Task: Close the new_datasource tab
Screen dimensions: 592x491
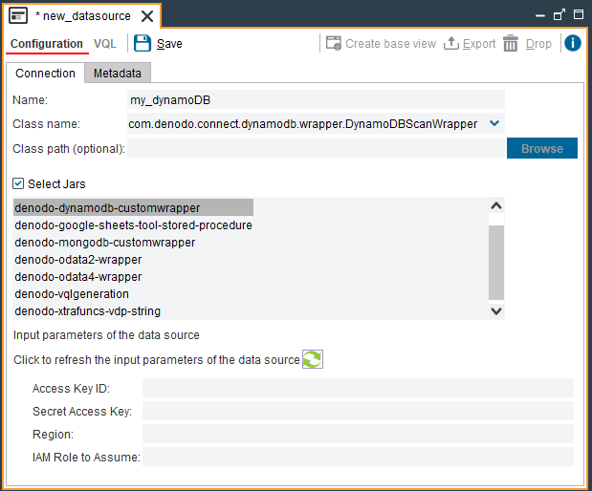Action: (x=147, y=16)
